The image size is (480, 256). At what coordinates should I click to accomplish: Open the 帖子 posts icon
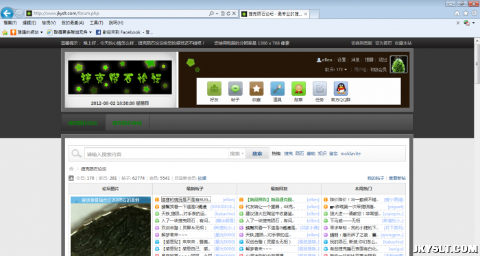pyautogui.click(x=235, y=88)
